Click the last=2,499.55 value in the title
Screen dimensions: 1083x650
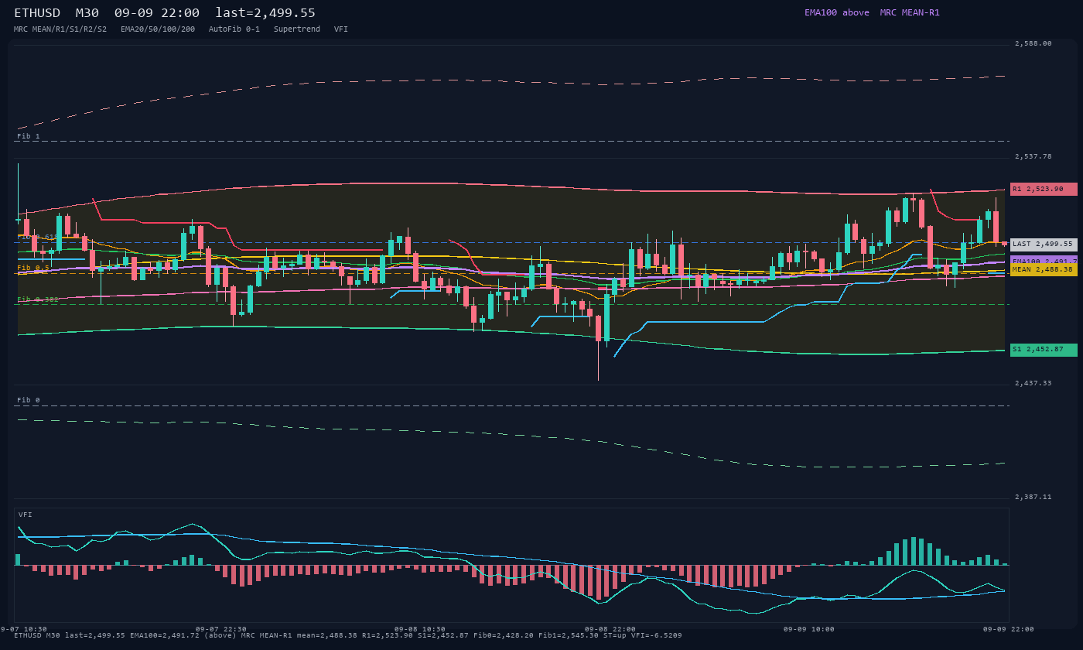265,13
